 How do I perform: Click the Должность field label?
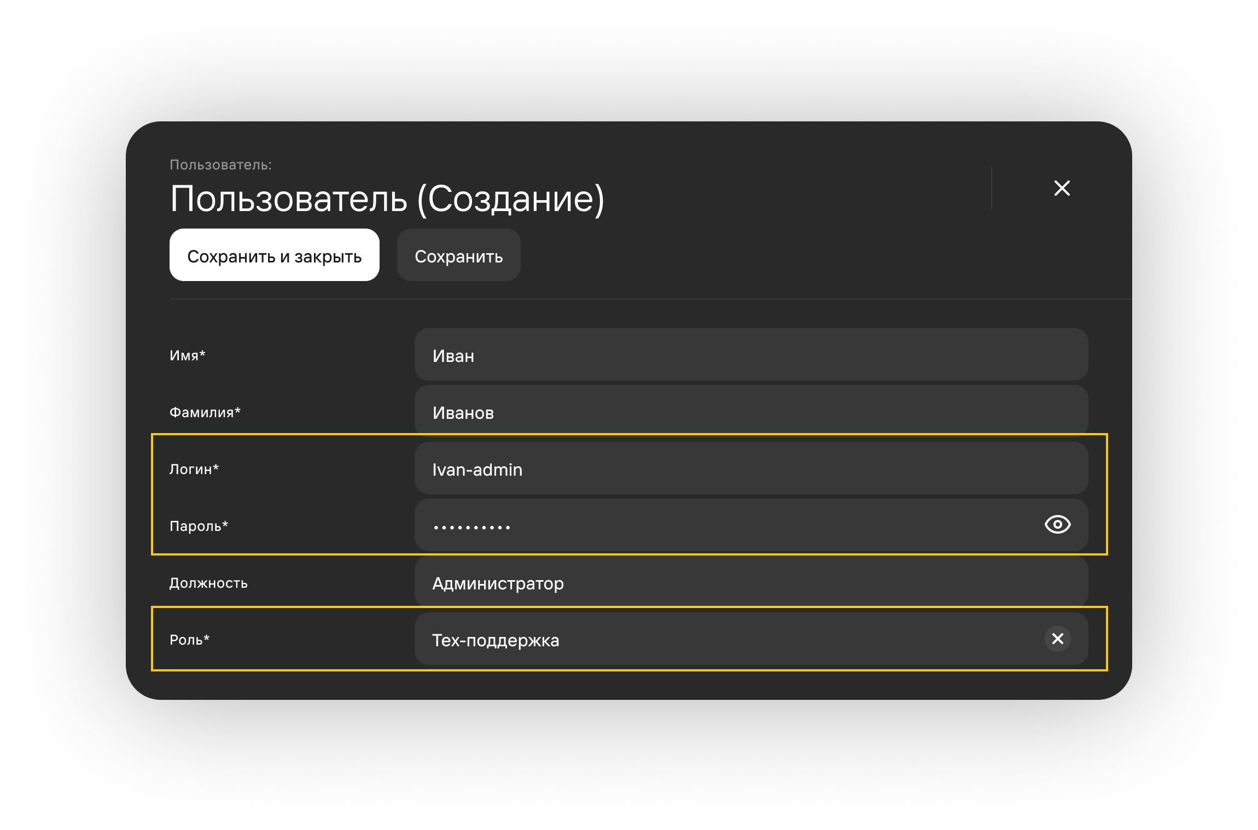208,583
